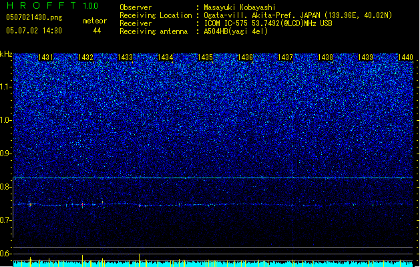Click the 0.7 kHz axis label
The height and width of the screenshot is (267, 420).
click(x=6, y=220)
